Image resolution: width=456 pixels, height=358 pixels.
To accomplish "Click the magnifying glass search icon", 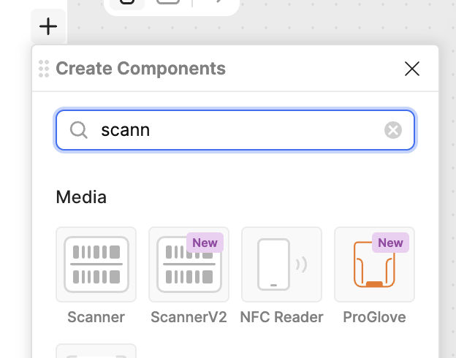I will 78,130.
